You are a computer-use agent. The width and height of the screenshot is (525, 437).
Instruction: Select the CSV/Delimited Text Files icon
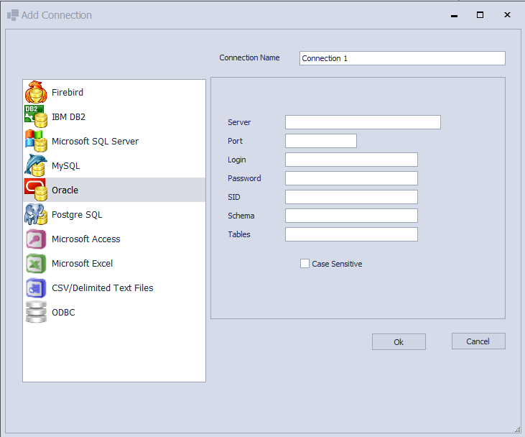tap(36, 288)
